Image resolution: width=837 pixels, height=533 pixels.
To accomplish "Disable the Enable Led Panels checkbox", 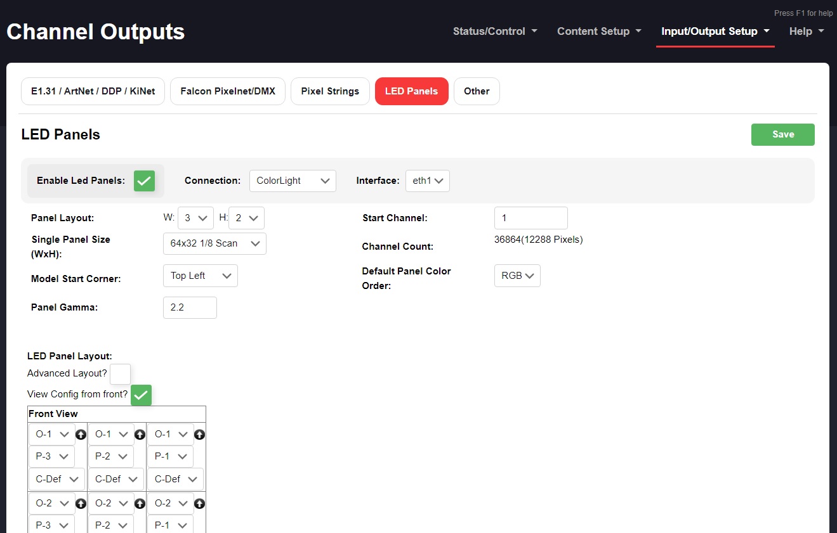I will (145, 181).
